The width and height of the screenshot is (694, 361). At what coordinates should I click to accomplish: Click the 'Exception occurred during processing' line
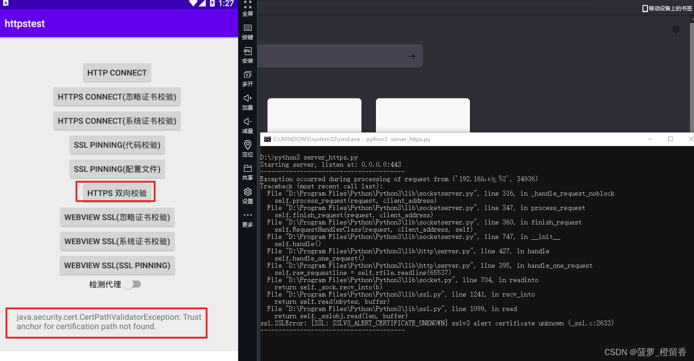[399, 179]
